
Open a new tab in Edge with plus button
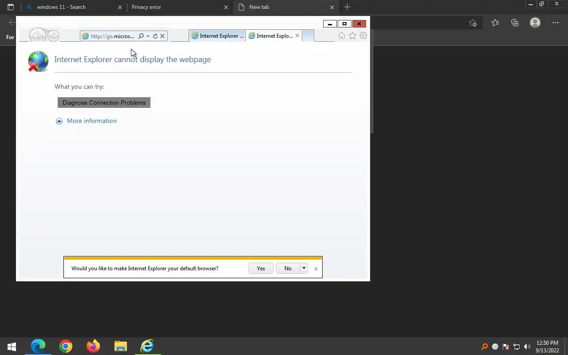coord(347,7)
